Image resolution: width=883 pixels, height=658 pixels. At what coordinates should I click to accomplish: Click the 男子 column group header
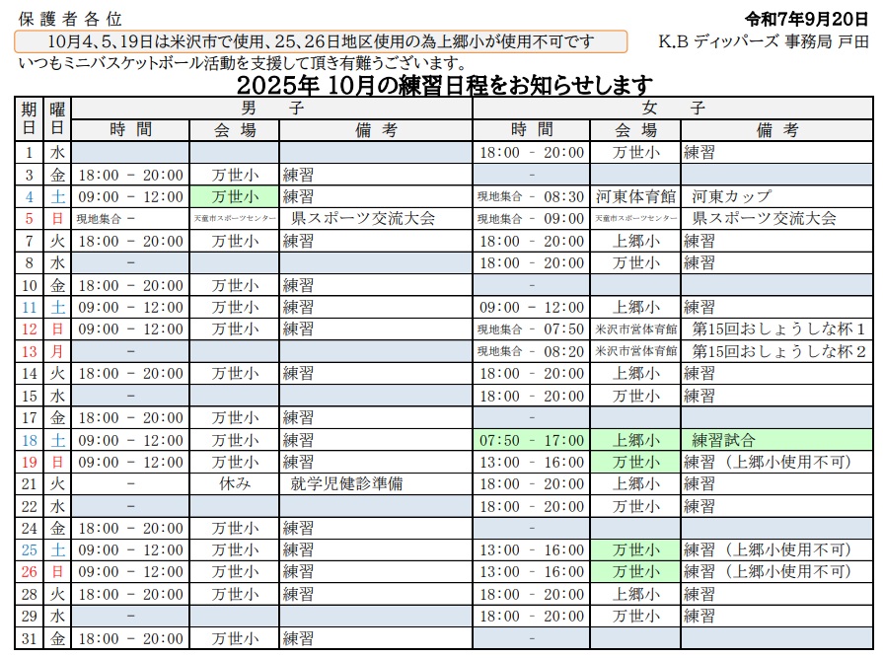tap(272, 109)
